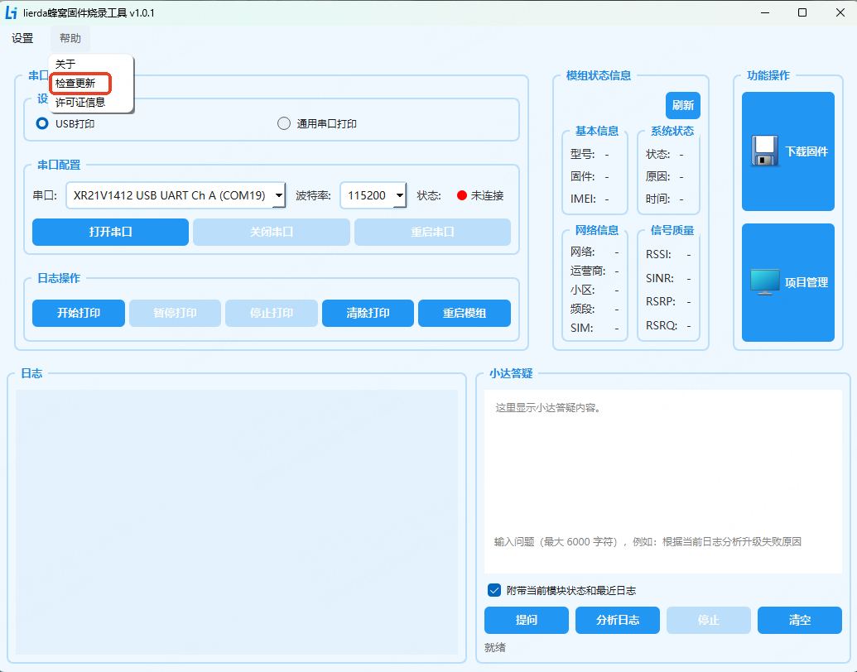Click the 重启模组 button
The width and height of the screenshot is (857, 672).
[464, 313]
